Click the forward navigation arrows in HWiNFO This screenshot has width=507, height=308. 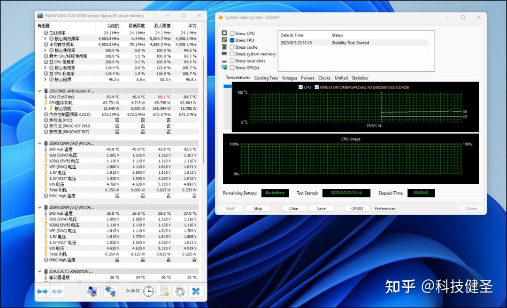pos(56,291)
